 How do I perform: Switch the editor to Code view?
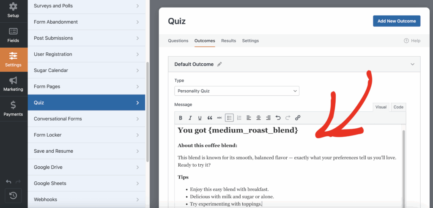coord(398,107)
